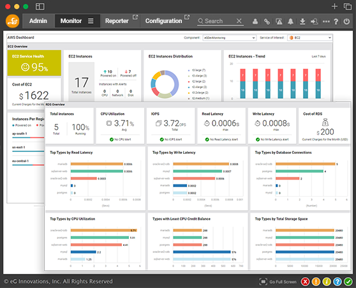Click the chain link icon in toolbar
Image resolution: width=356 pixels, height=288 pixels.
(267, 21)
